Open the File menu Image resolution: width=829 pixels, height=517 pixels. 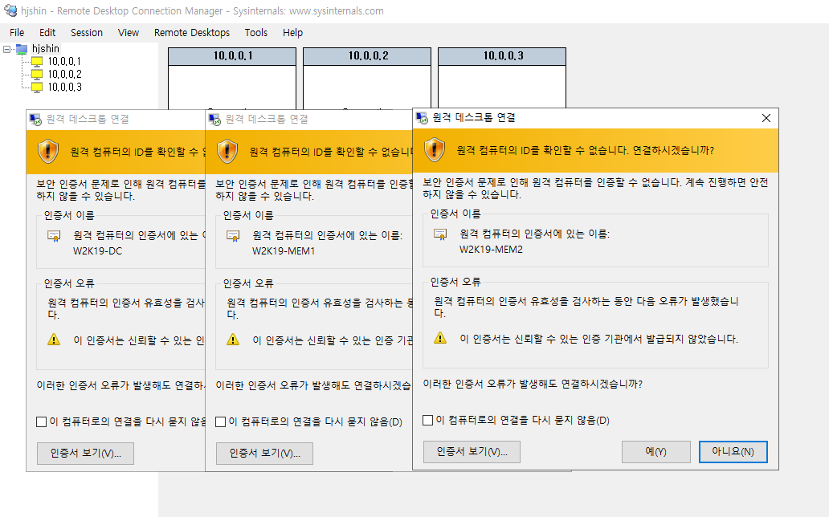coord(17,33)
